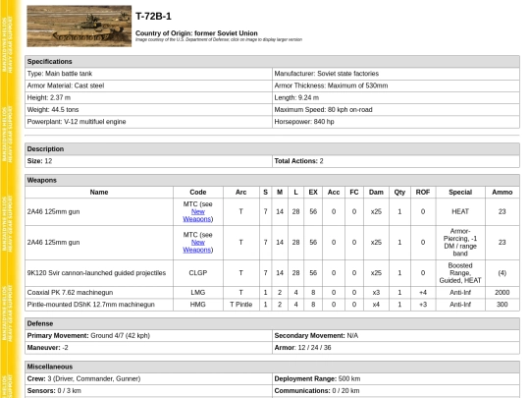The height and width of the screenshot is (398, 530).
Task: Select 'Boosted Range, Guided, HEAT' cell
Action: point(460,273)
